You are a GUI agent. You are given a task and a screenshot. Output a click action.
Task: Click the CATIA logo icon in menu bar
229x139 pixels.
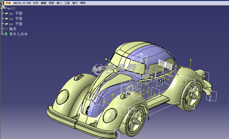(2, 3)
